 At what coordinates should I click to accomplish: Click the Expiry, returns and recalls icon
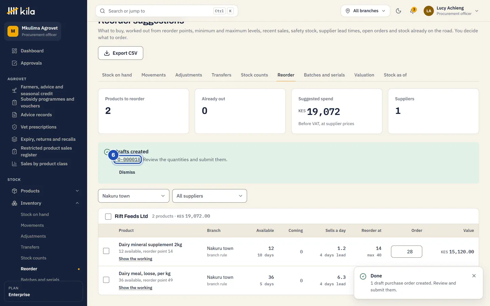(14, 139)
